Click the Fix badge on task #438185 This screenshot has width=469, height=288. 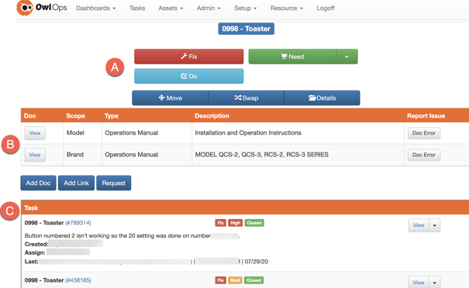point(220,280)
